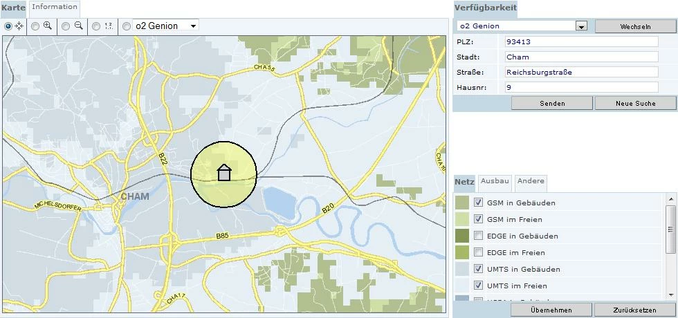This screenshot has height=318, width=678.
Task: Open the o2 Genion dropdown in Verfügbarkeit panel
Action: click(x=522, y=26)
